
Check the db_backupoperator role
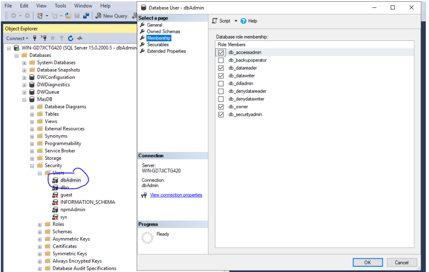click(221, 60)
